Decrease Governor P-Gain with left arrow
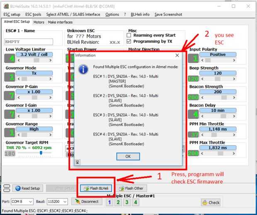 (19, 98)
